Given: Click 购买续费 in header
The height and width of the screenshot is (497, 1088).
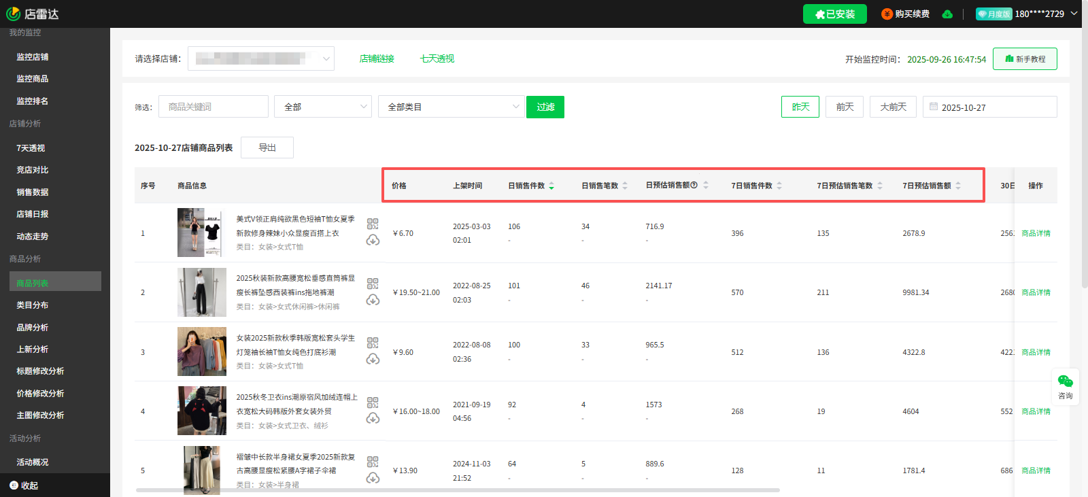Looking at the screenshot, I should [906, 14].
